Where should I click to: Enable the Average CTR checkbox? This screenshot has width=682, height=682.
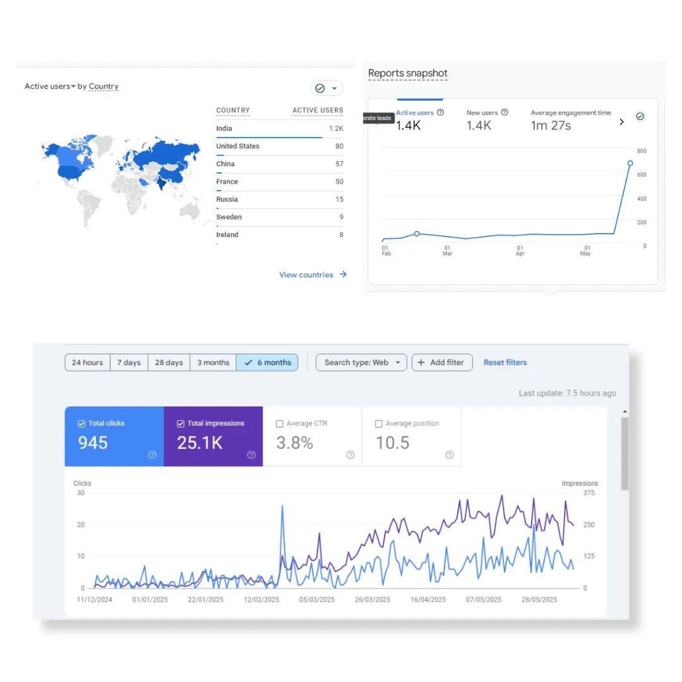pos(279,423)
